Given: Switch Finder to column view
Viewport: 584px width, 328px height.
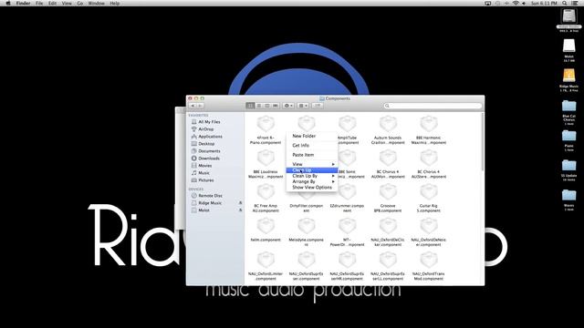Looking at the screenshot, I should [267, 106].
